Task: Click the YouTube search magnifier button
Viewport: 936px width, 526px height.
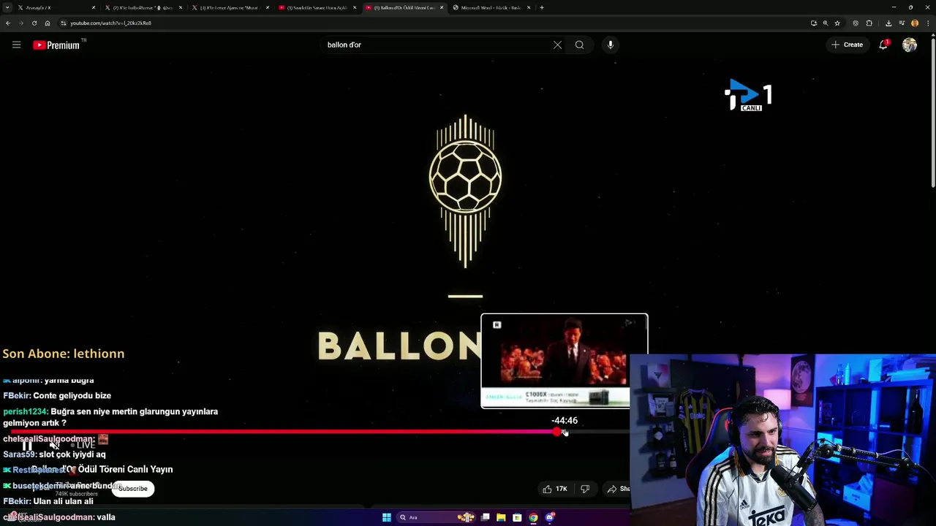Action: 579,45
